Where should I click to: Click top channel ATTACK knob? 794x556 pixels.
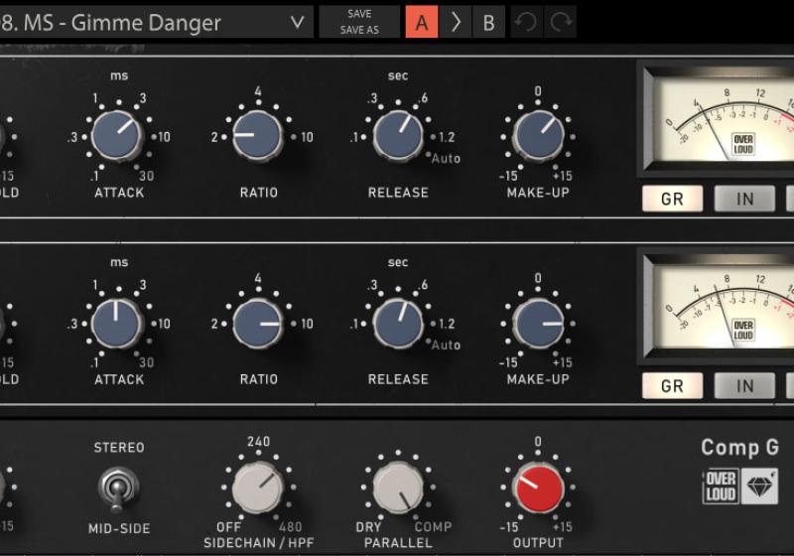(x=117, y=136)
